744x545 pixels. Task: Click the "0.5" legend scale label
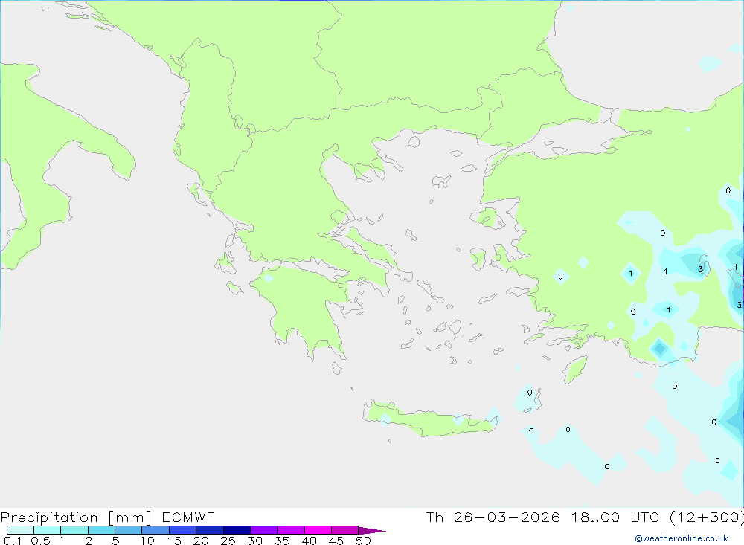(x=40, y=541)
